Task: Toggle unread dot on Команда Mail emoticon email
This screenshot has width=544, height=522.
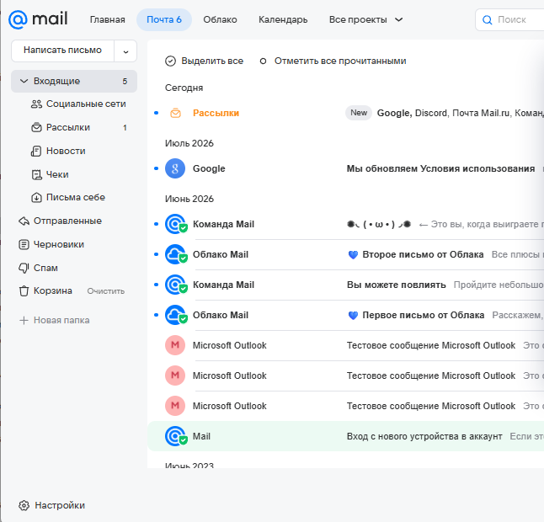Action: click(x=156, y=224)
